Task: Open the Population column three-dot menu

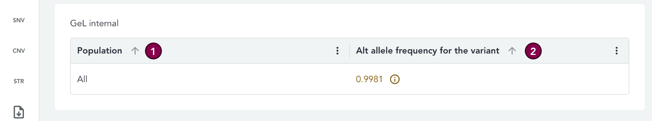Action: [337, 51]
